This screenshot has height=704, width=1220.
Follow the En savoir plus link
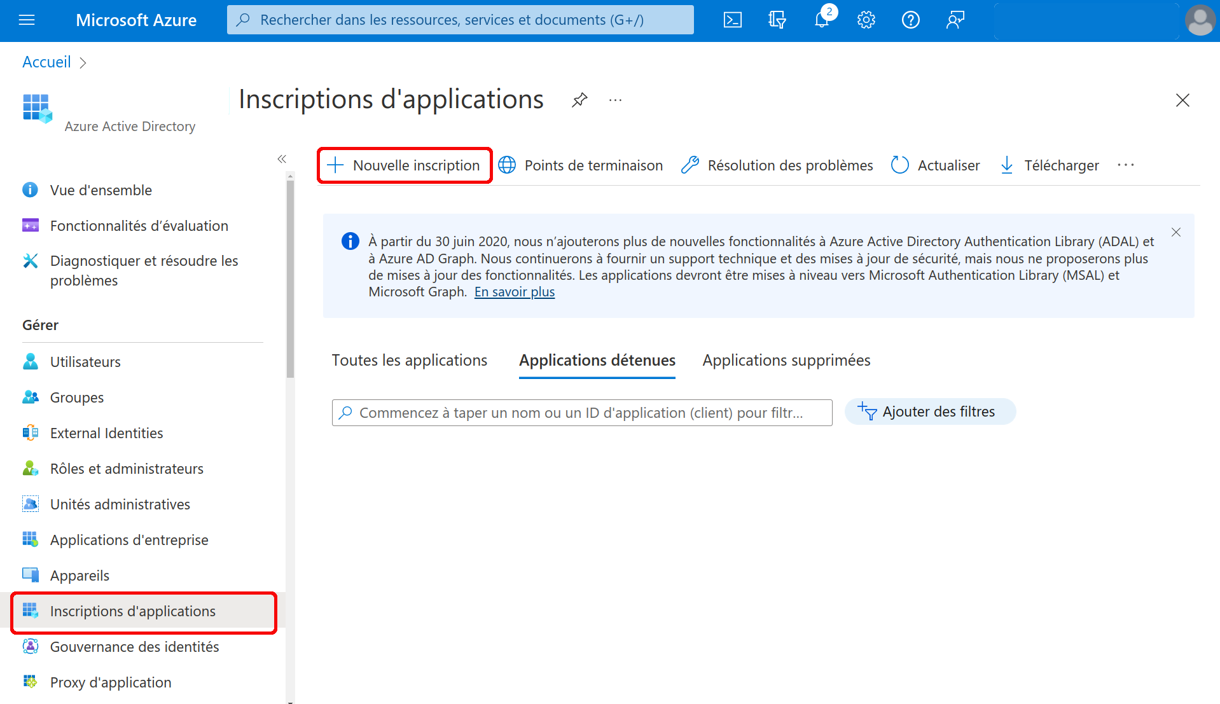515,292
